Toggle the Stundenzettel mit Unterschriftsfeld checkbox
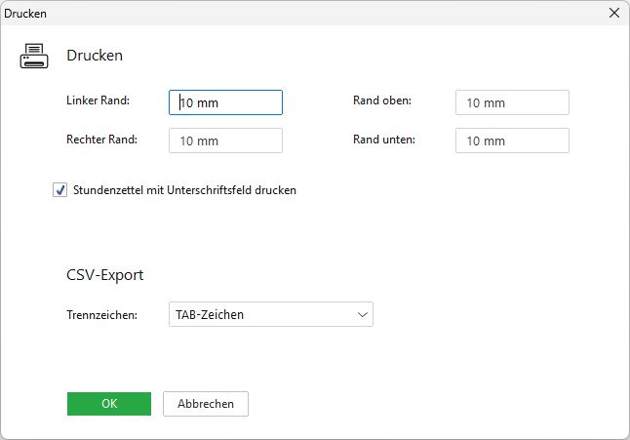Viewport: 630px width, 440px height. [x=60, y=190]
